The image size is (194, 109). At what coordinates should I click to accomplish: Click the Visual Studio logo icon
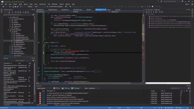pyautogui.click(x=2, y=2)
